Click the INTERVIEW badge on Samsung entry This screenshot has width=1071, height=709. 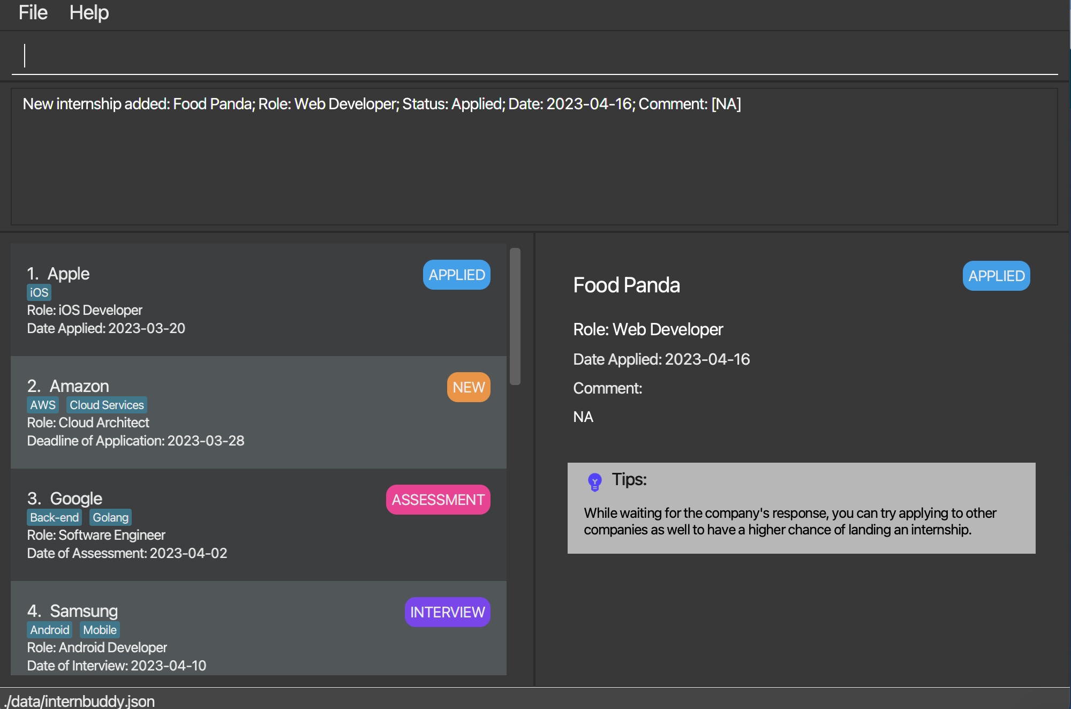click(x=447, y=612)
